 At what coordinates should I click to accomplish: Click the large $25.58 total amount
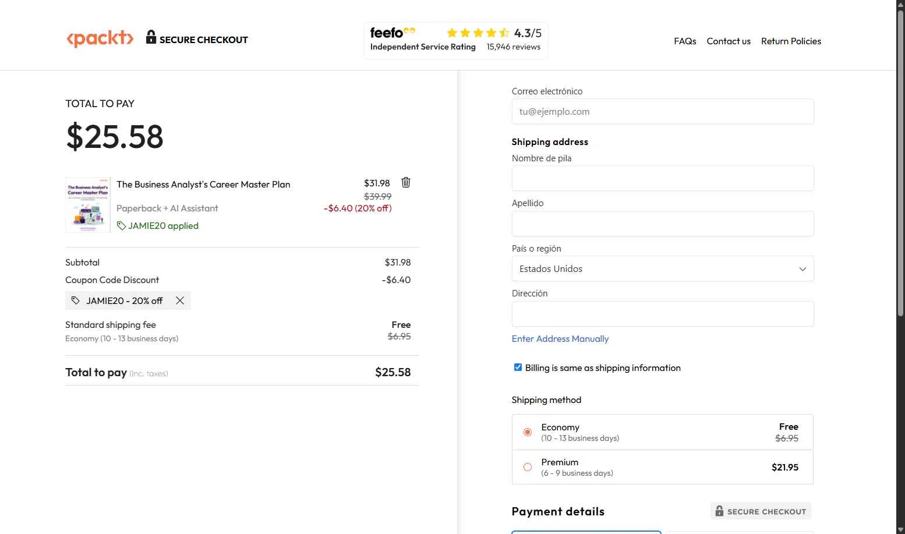[x=115, y=136]
